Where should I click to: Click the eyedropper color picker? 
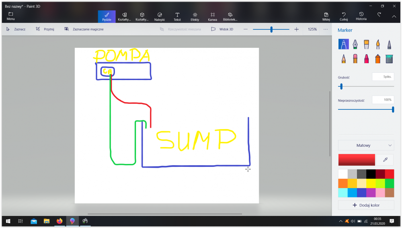pyautogui.click(x=385, y=160)
